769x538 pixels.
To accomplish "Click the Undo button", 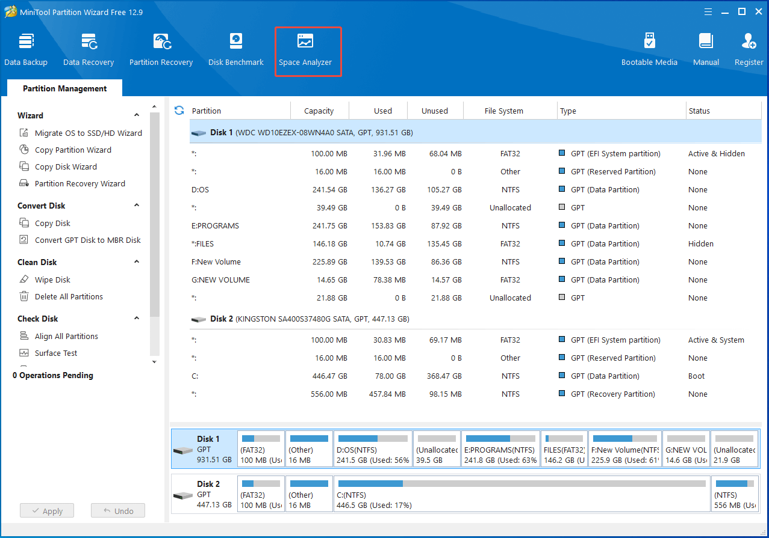I will click(117, 510).
